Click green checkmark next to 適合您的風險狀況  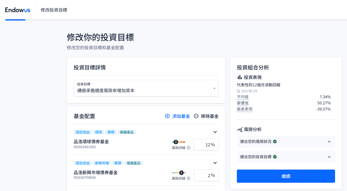(275, 141)
